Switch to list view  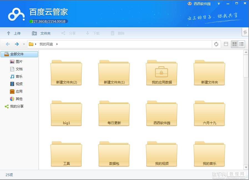tap(242, 44)
